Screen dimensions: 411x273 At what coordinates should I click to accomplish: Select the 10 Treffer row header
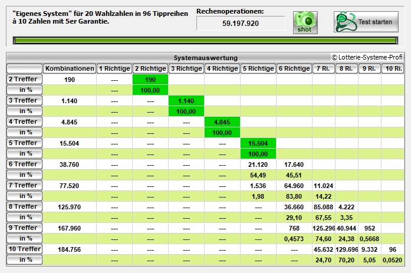[x=24, y=249]
